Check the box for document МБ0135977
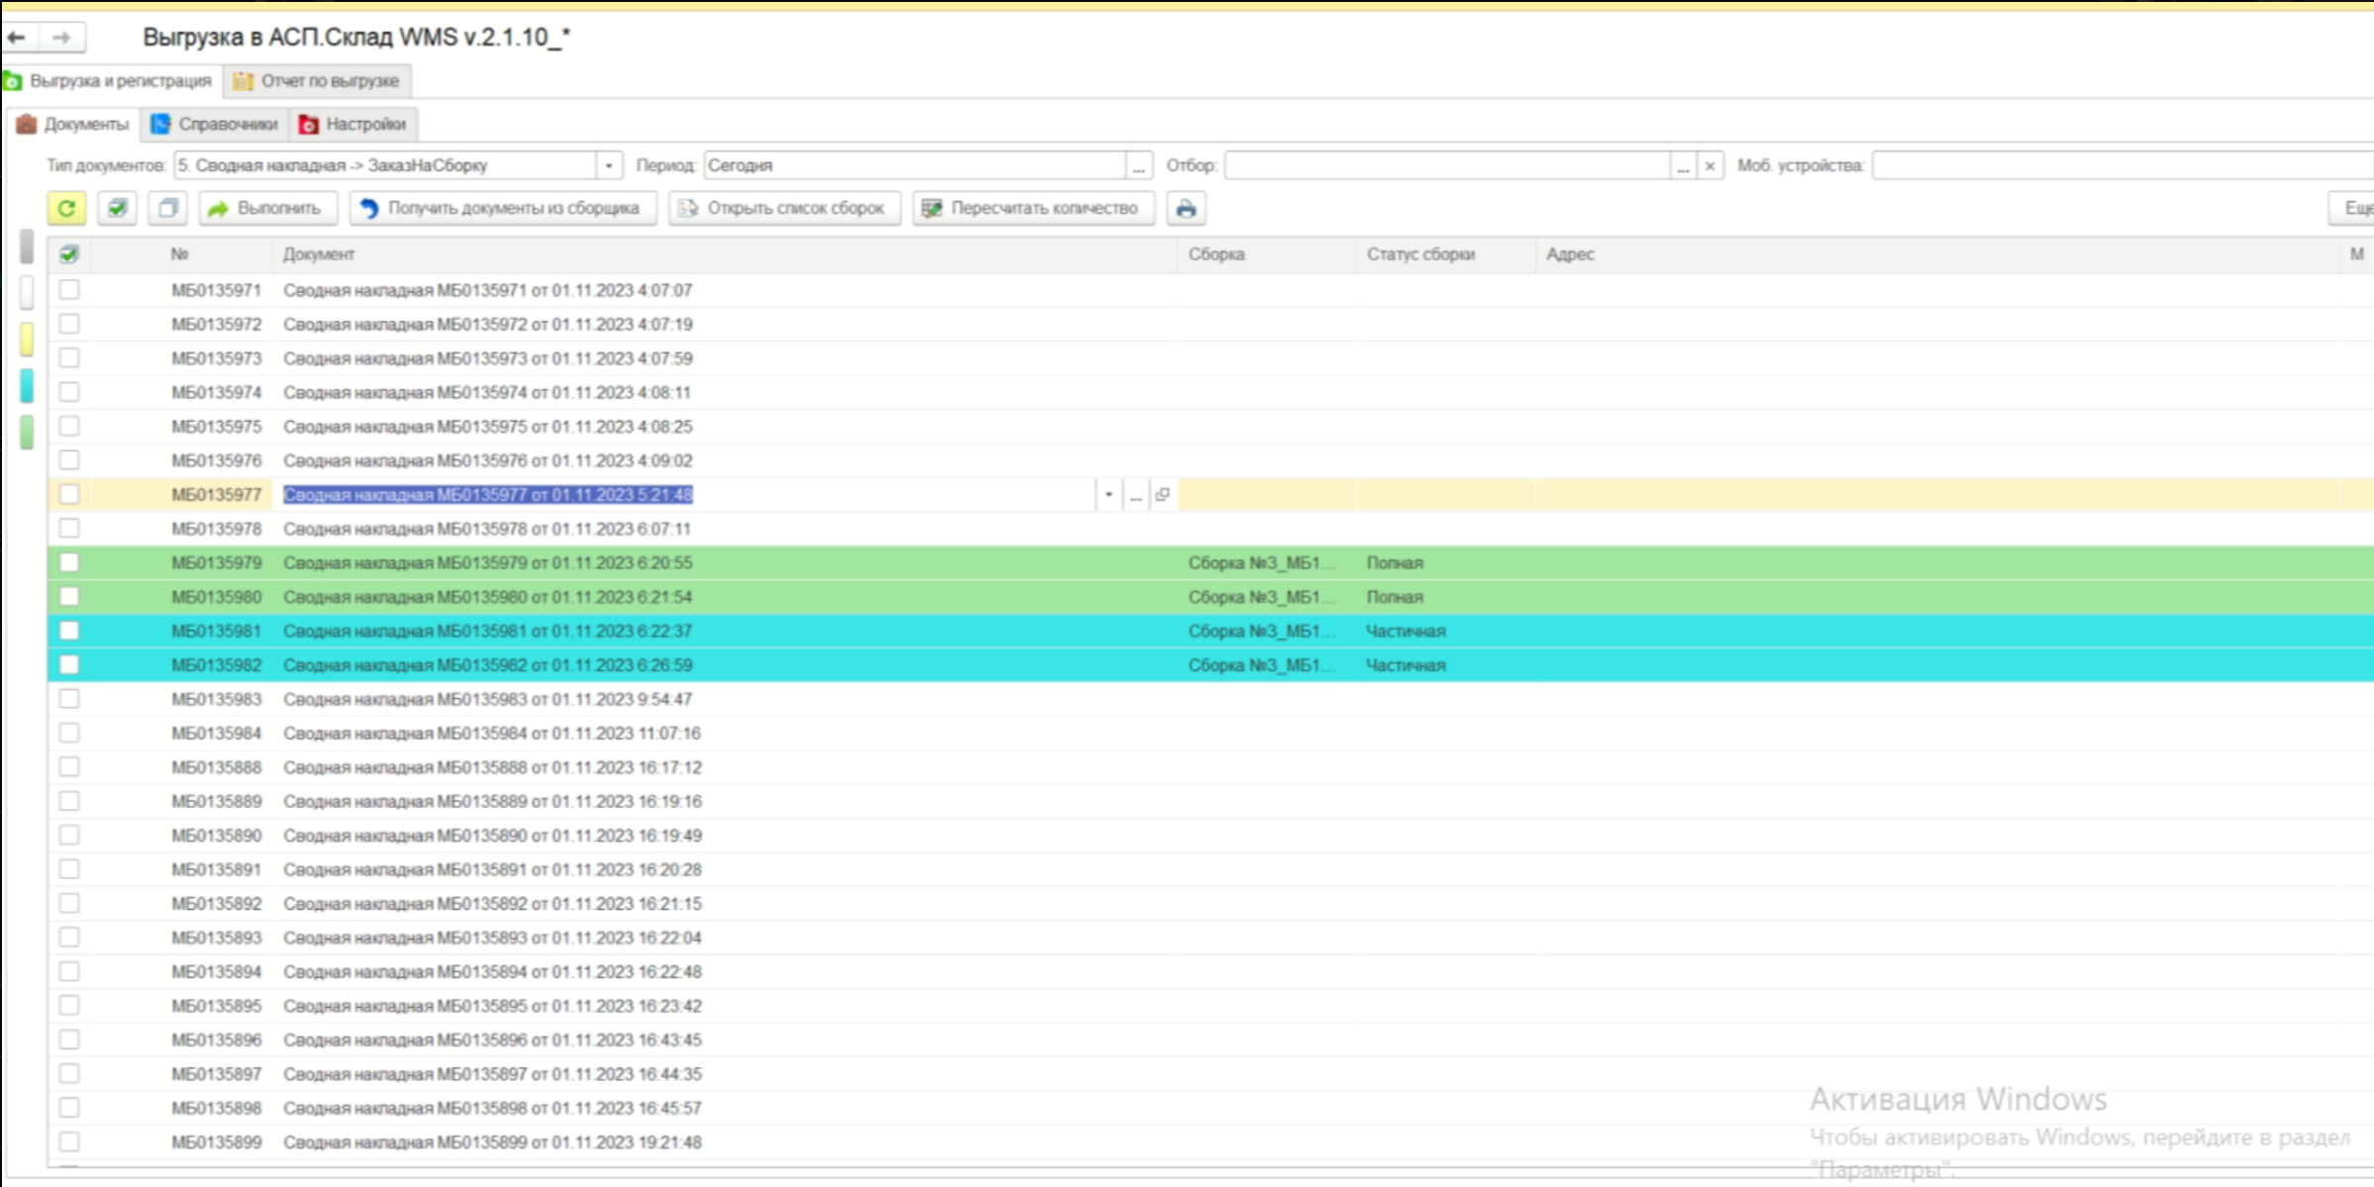Screen dimensions: 2374x1187 pos(68,494)
